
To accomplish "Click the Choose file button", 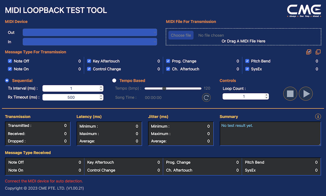I will tap(181, 35).
